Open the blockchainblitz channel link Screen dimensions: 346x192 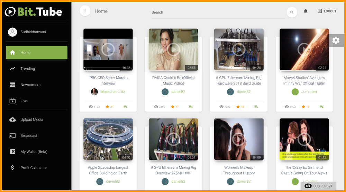(x=113, y=92)
